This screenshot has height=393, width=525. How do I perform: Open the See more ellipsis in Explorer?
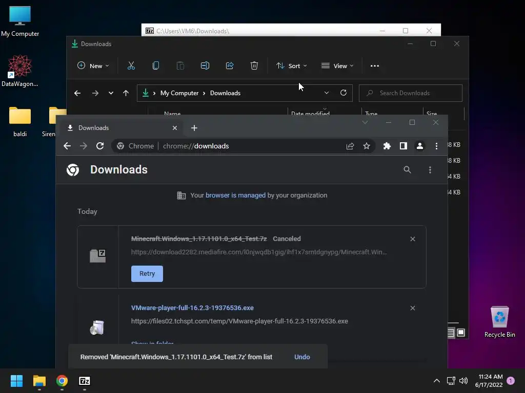click(375, 66)
